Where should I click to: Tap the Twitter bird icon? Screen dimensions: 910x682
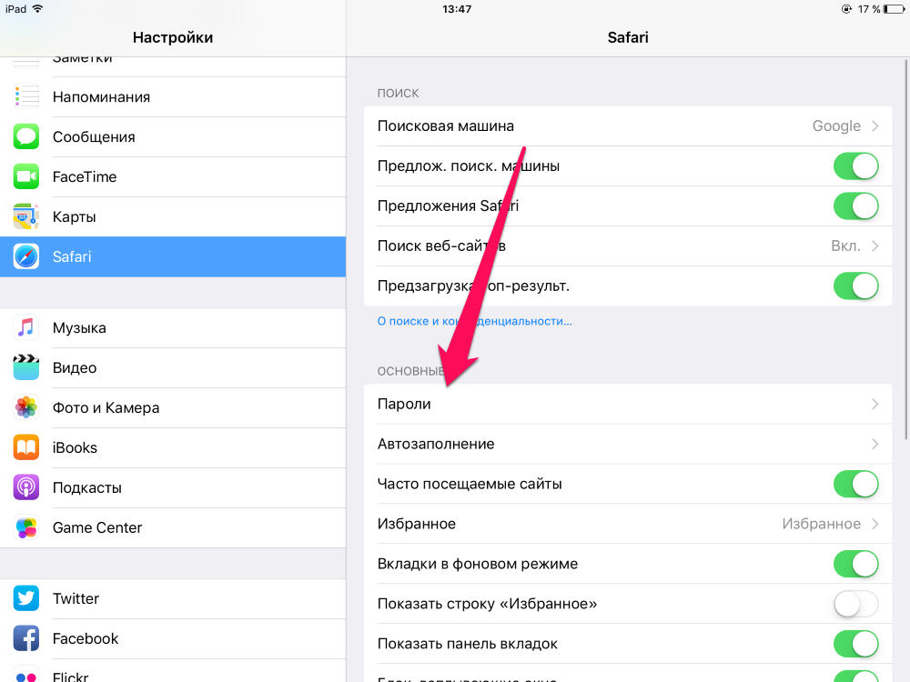pos(26,598)
